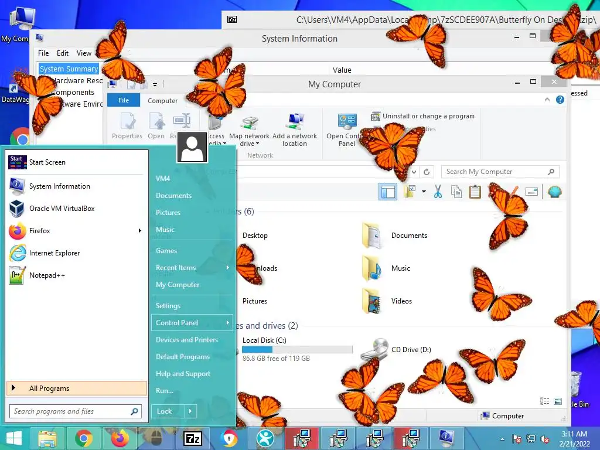The width and height of the screenshot is (600, 450).
Task: Click the user account picture
Action: point(192,148)
